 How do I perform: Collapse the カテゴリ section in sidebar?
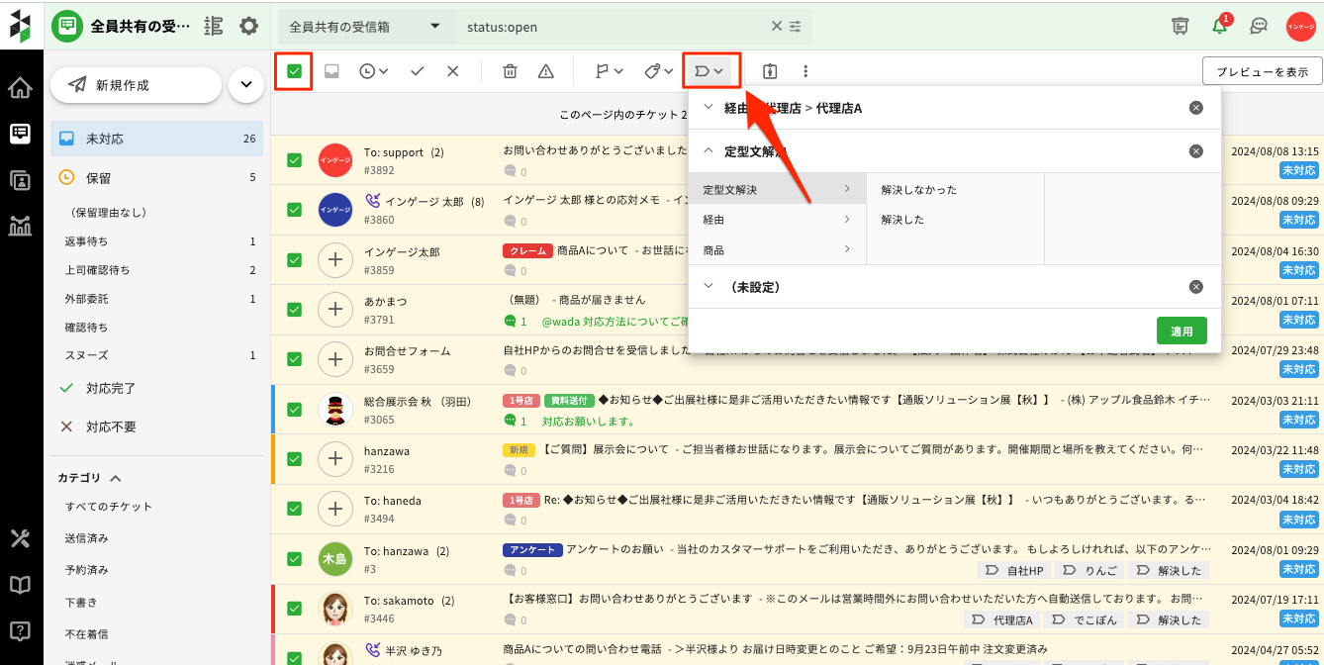point(115,478)
